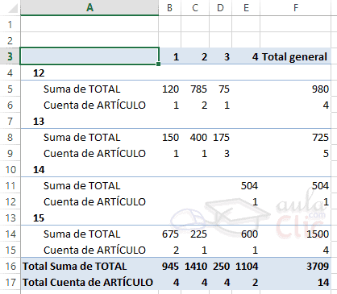The width and height of the screenshot is (337, 294).
Task: Select the group label '15' in column A
Action: [x=39, y=218]
